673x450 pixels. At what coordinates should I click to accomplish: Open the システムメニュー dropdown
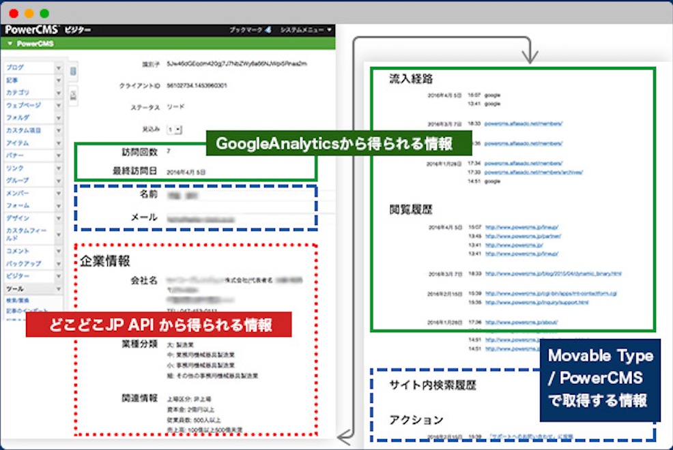pyautogui.click(x=306, y=29)
